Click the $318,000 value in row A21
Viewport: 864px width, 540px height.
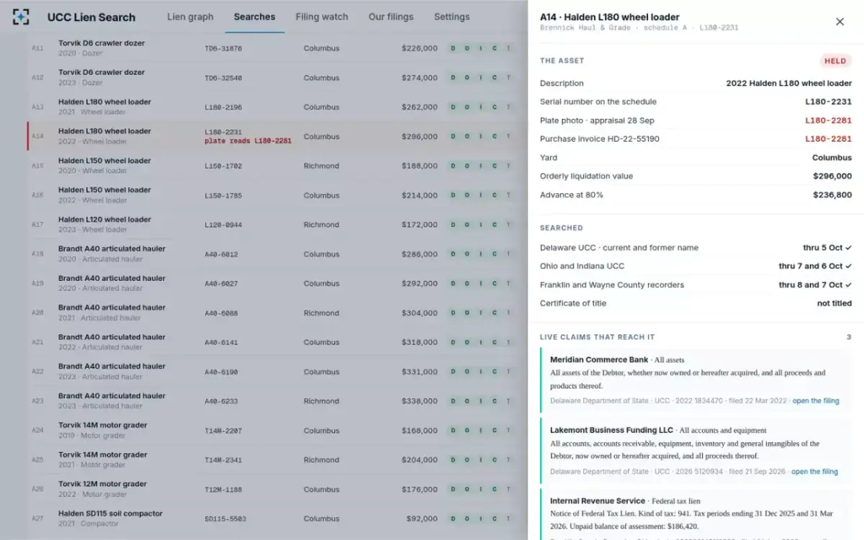pyautogui.click(x=420, y=343)
